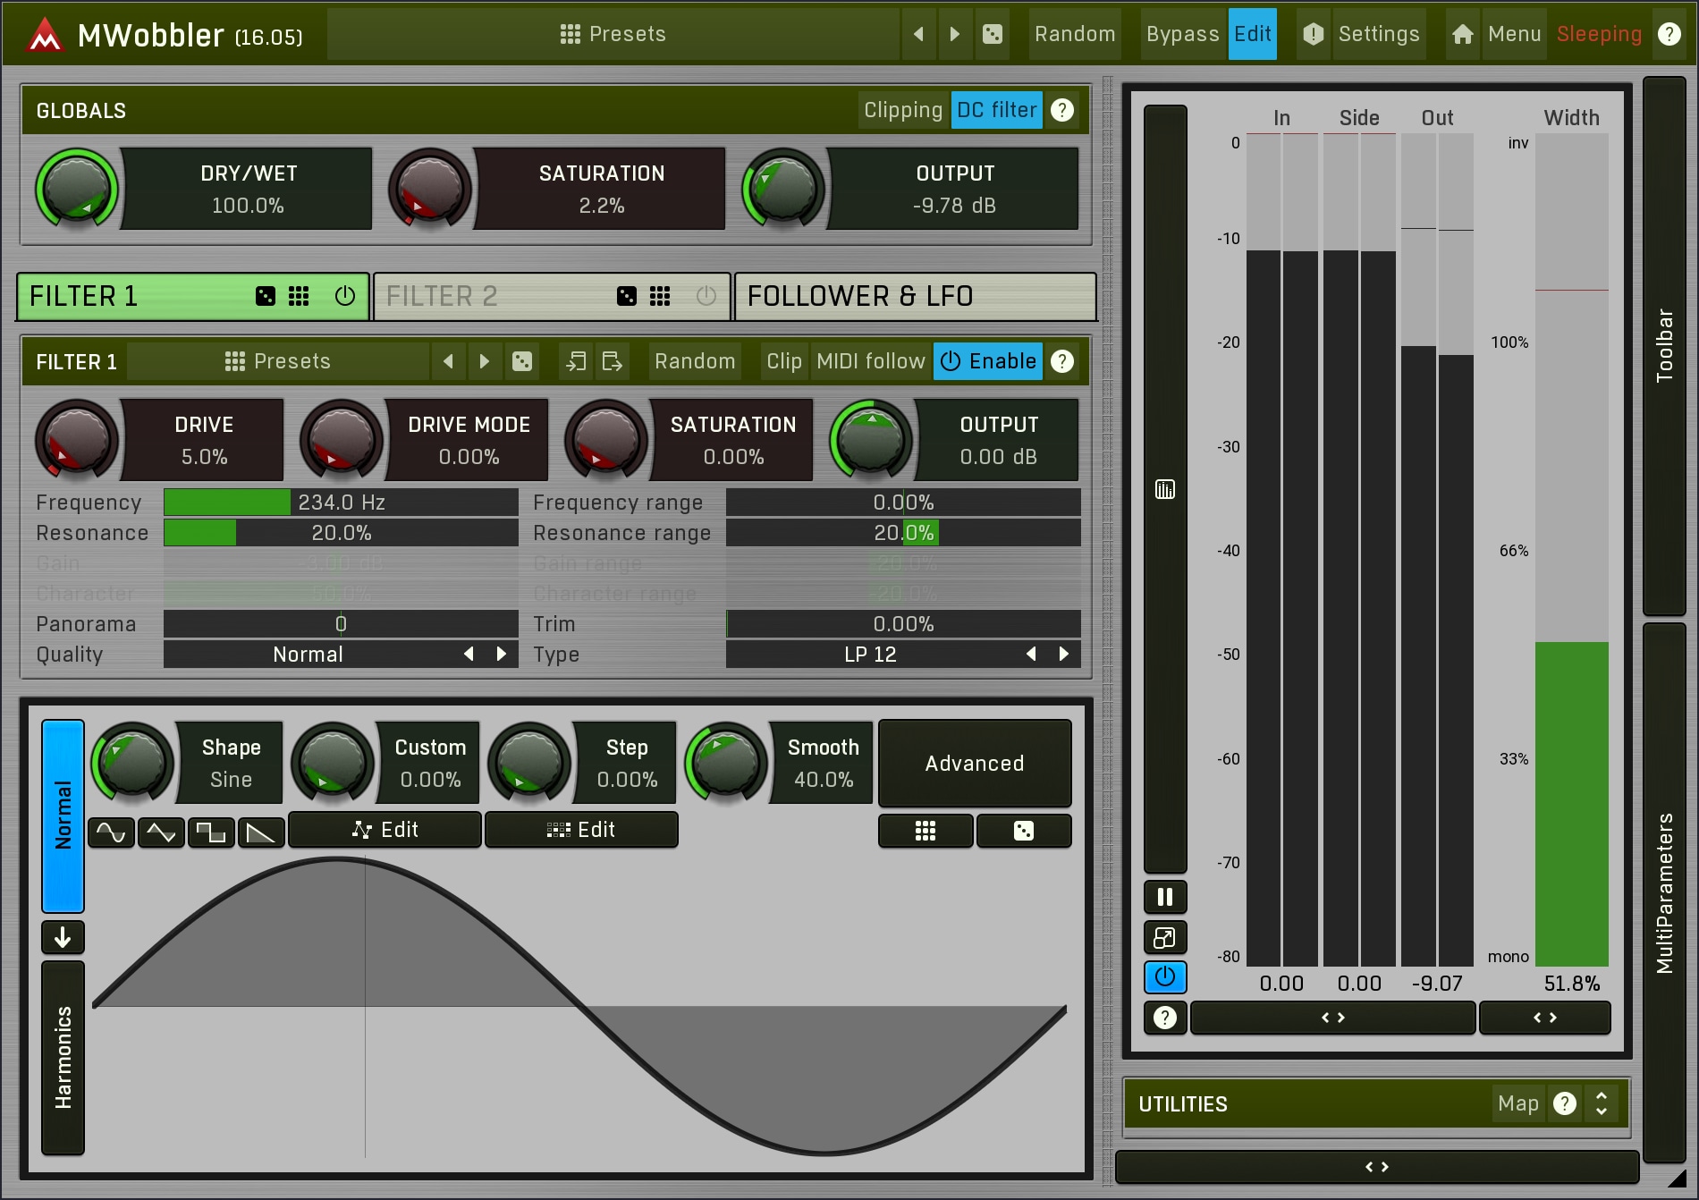Toggle the Filter 1 Enable button
Screen dimensions: 1699x1200
coord(988,361)
